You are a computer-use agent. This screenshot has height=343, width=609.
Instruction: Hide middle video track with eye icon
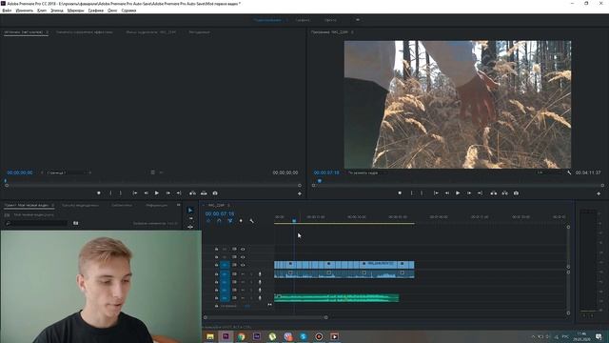[x=243, y=257]
